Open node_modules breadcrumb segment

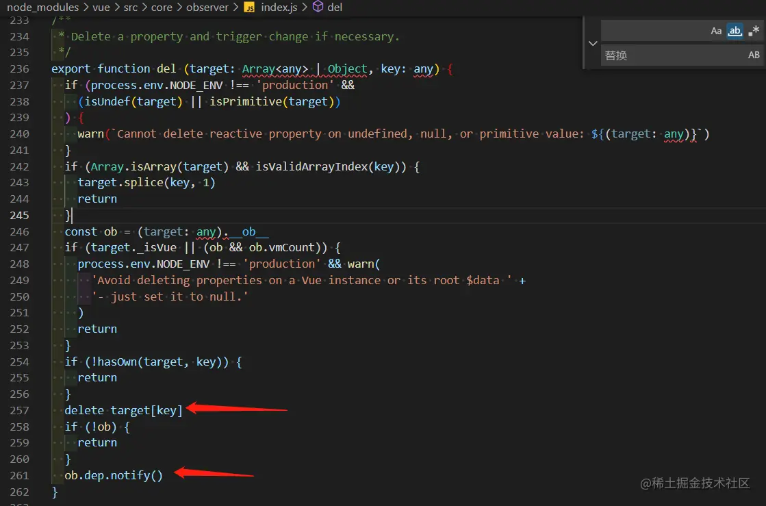click(43, 8)
